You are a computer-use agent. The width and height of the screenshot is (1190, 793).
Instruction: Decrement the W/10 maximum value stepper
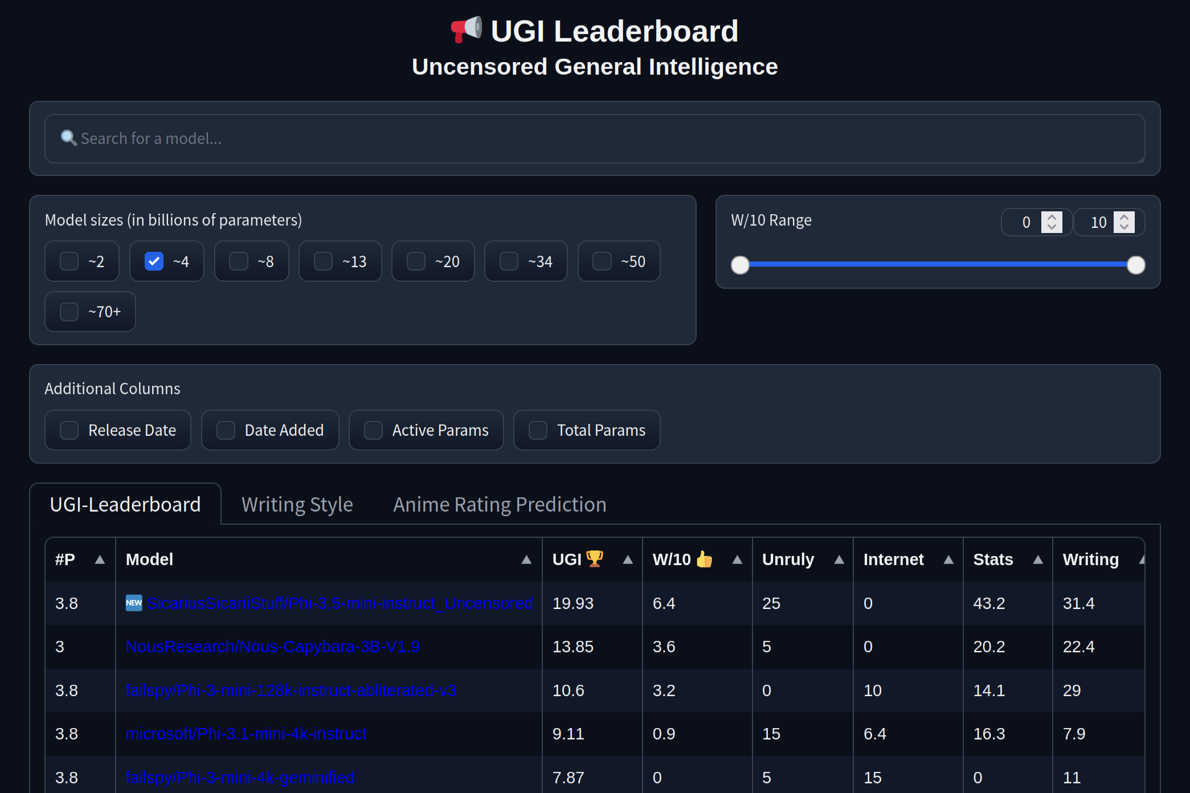[x=1125, y=227]
